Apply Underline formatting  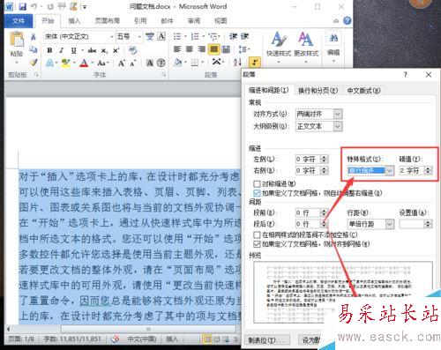click(x=74, y=50)
